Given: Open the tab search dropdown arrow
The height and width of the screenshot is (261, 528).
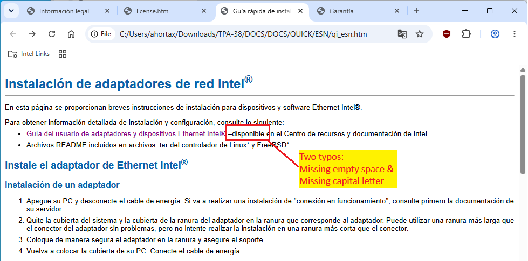Looking at the screenshot, I should coord(11,11).
